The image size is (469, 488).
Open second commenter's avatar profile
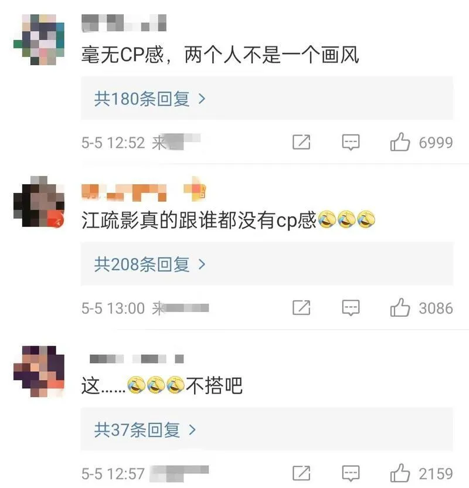tap(39, 202)
